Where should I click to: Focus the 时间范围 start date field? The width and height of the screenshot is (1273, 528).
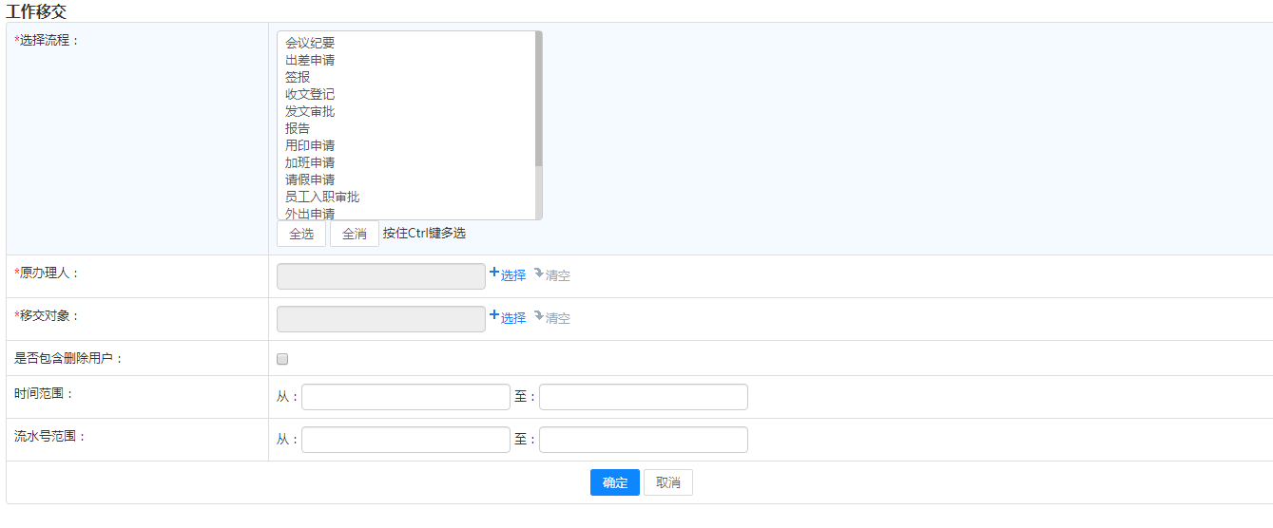406,397
